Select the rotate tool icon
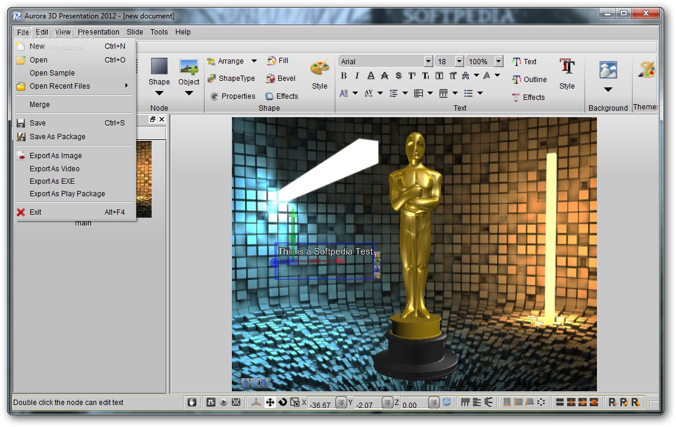 pos(282,403)
